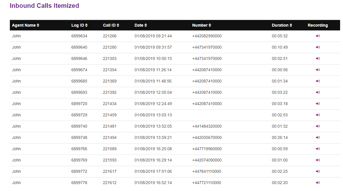
Task: Click duration 00:01:00
Action: pyautogui.click(x=280, y=160)
